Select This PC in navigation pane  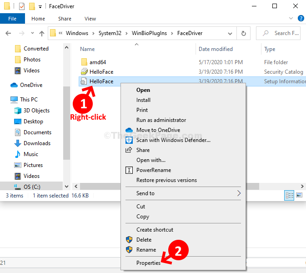(24, 100)
